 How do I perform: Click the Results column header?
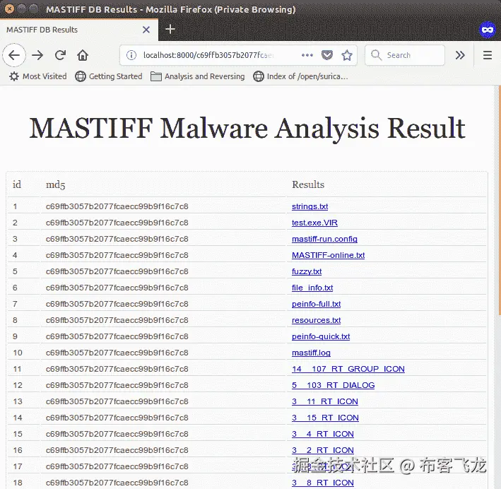[308, 184]
